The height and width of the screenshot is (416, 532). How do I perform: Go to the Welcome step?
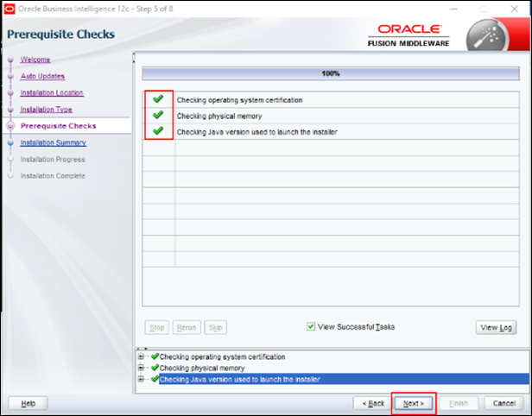click(35, 60)
